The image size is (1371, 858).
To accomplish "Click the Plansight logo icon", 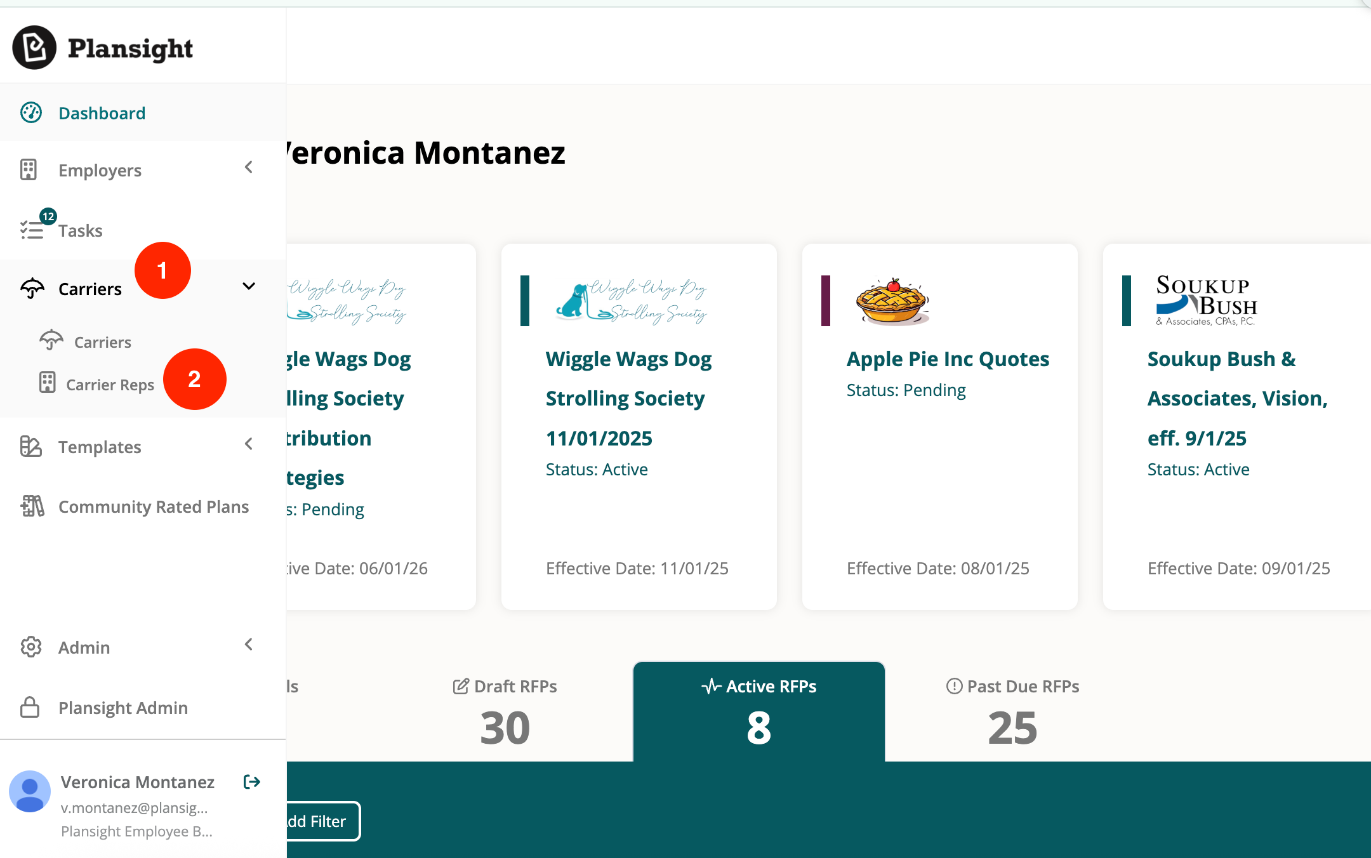I will coord(34,48).
